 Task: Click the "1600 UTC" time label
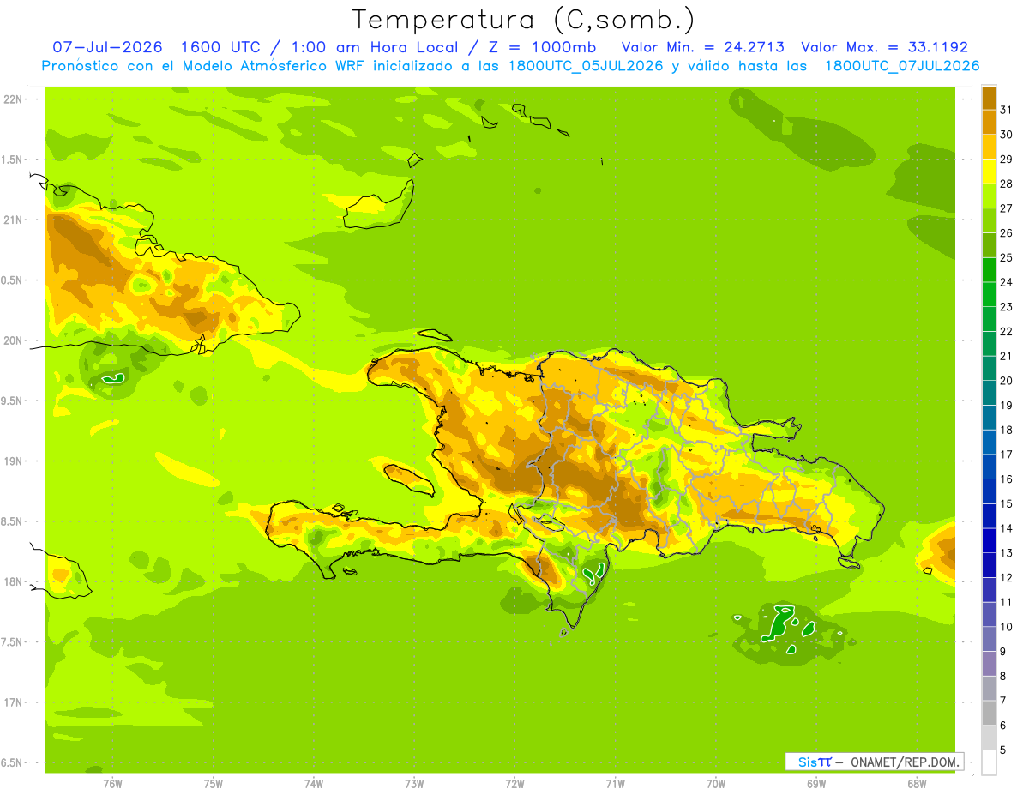(220, 47)
